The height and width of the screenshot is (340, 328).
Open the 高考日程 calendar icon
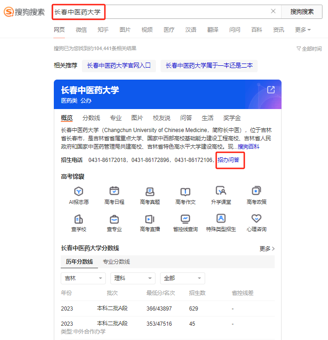[x=114, y=191]
